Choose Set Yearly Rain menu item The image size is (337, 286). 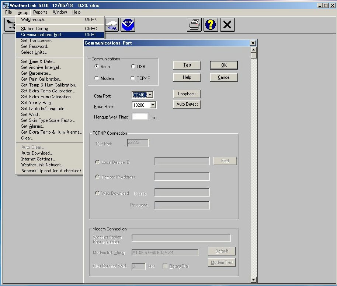tap(50, 103)
